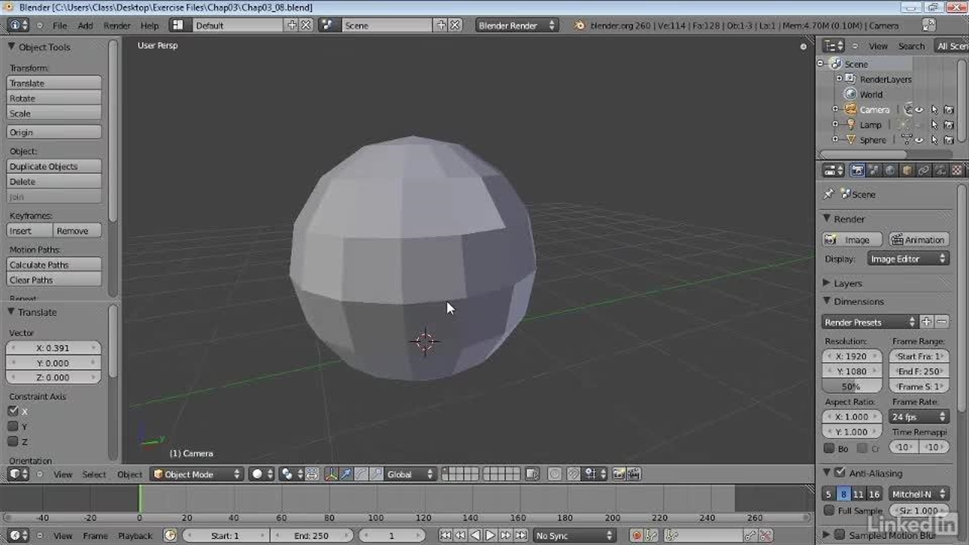Click the Animation render button
Image resolution: width=969 pixels, height=545 pixels.
(918, 239)
